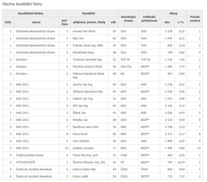Click 'NK' proposing party cell
Viewport: 207px width, 182px height.
coord(123,74)
